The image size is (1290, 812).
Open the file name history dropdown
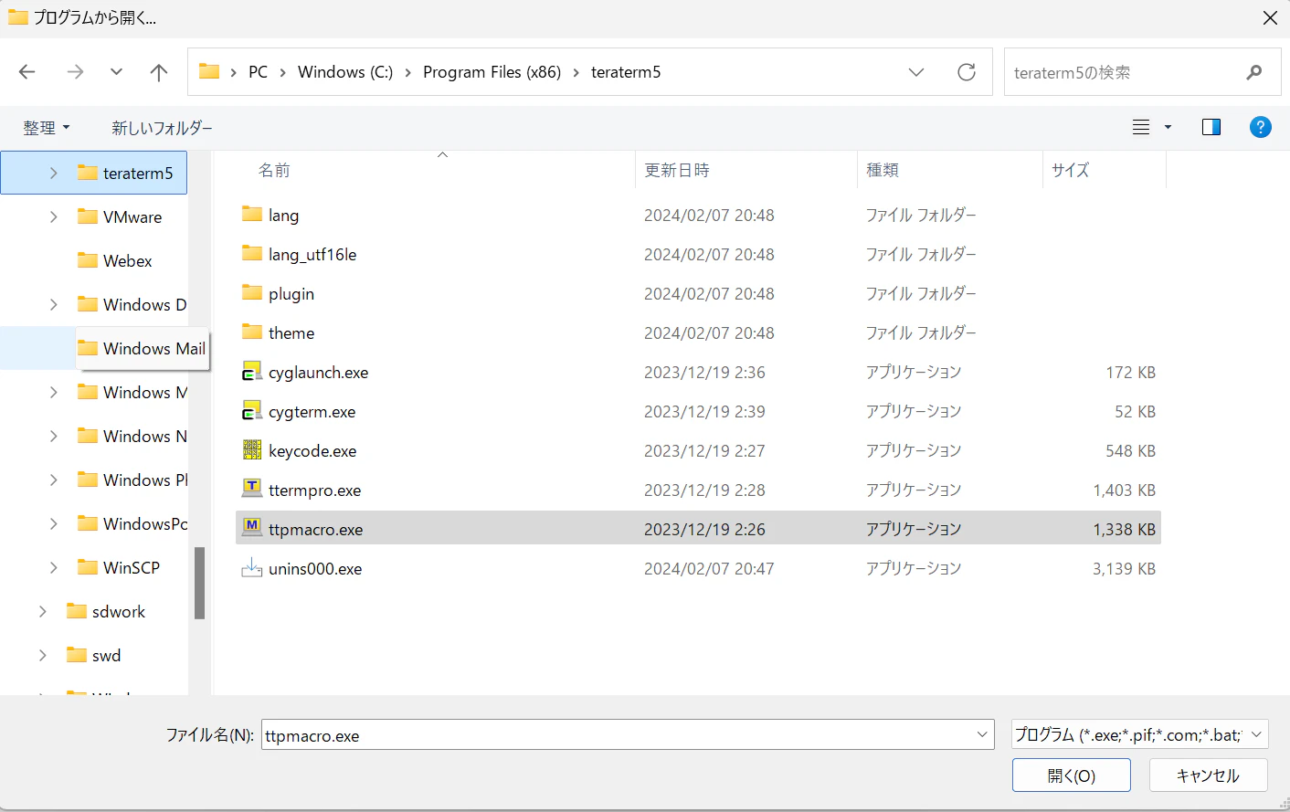click(x=983, y=734)
